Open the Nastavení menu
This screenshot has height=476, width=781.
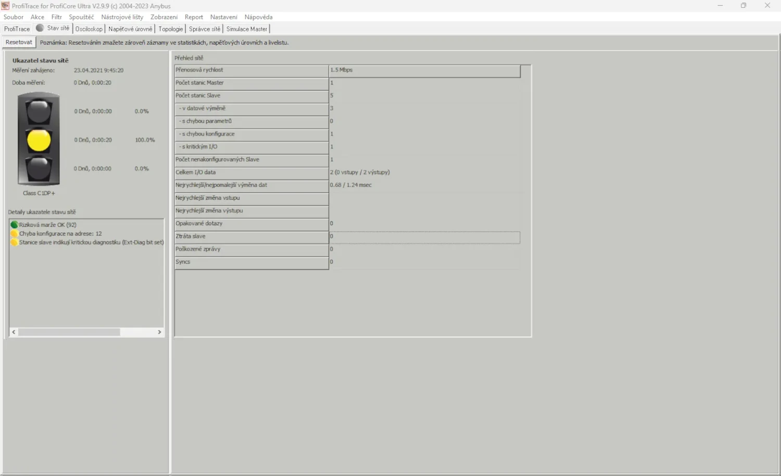[223, 17]
